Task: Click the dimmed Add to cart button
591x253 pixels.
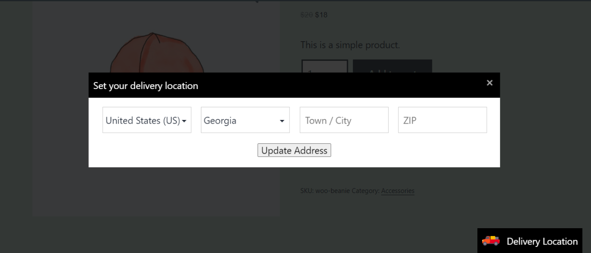Action: pyautogui.click(x=392, y=66)
